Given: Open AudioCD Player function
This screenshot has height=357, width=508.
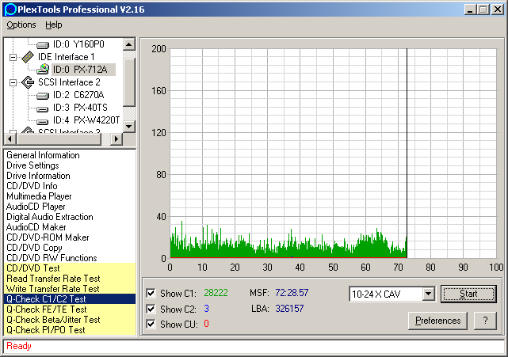Looking at the screenshot, I should pyautogui.click(x=36, y=207).
